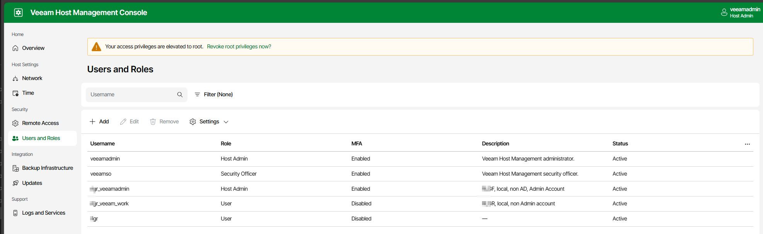Click the Updates rocket icon
The image size is (763, 234).
15,183
